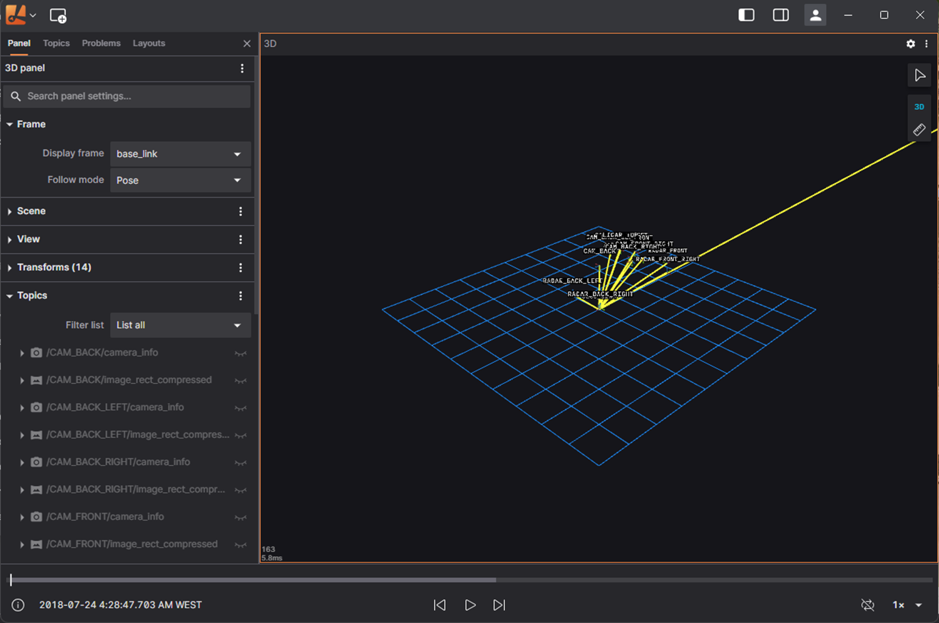Viewport: 939px width, 623px height.
Task: Open playback speed 1x dropdown
Action: coord(907,605)
